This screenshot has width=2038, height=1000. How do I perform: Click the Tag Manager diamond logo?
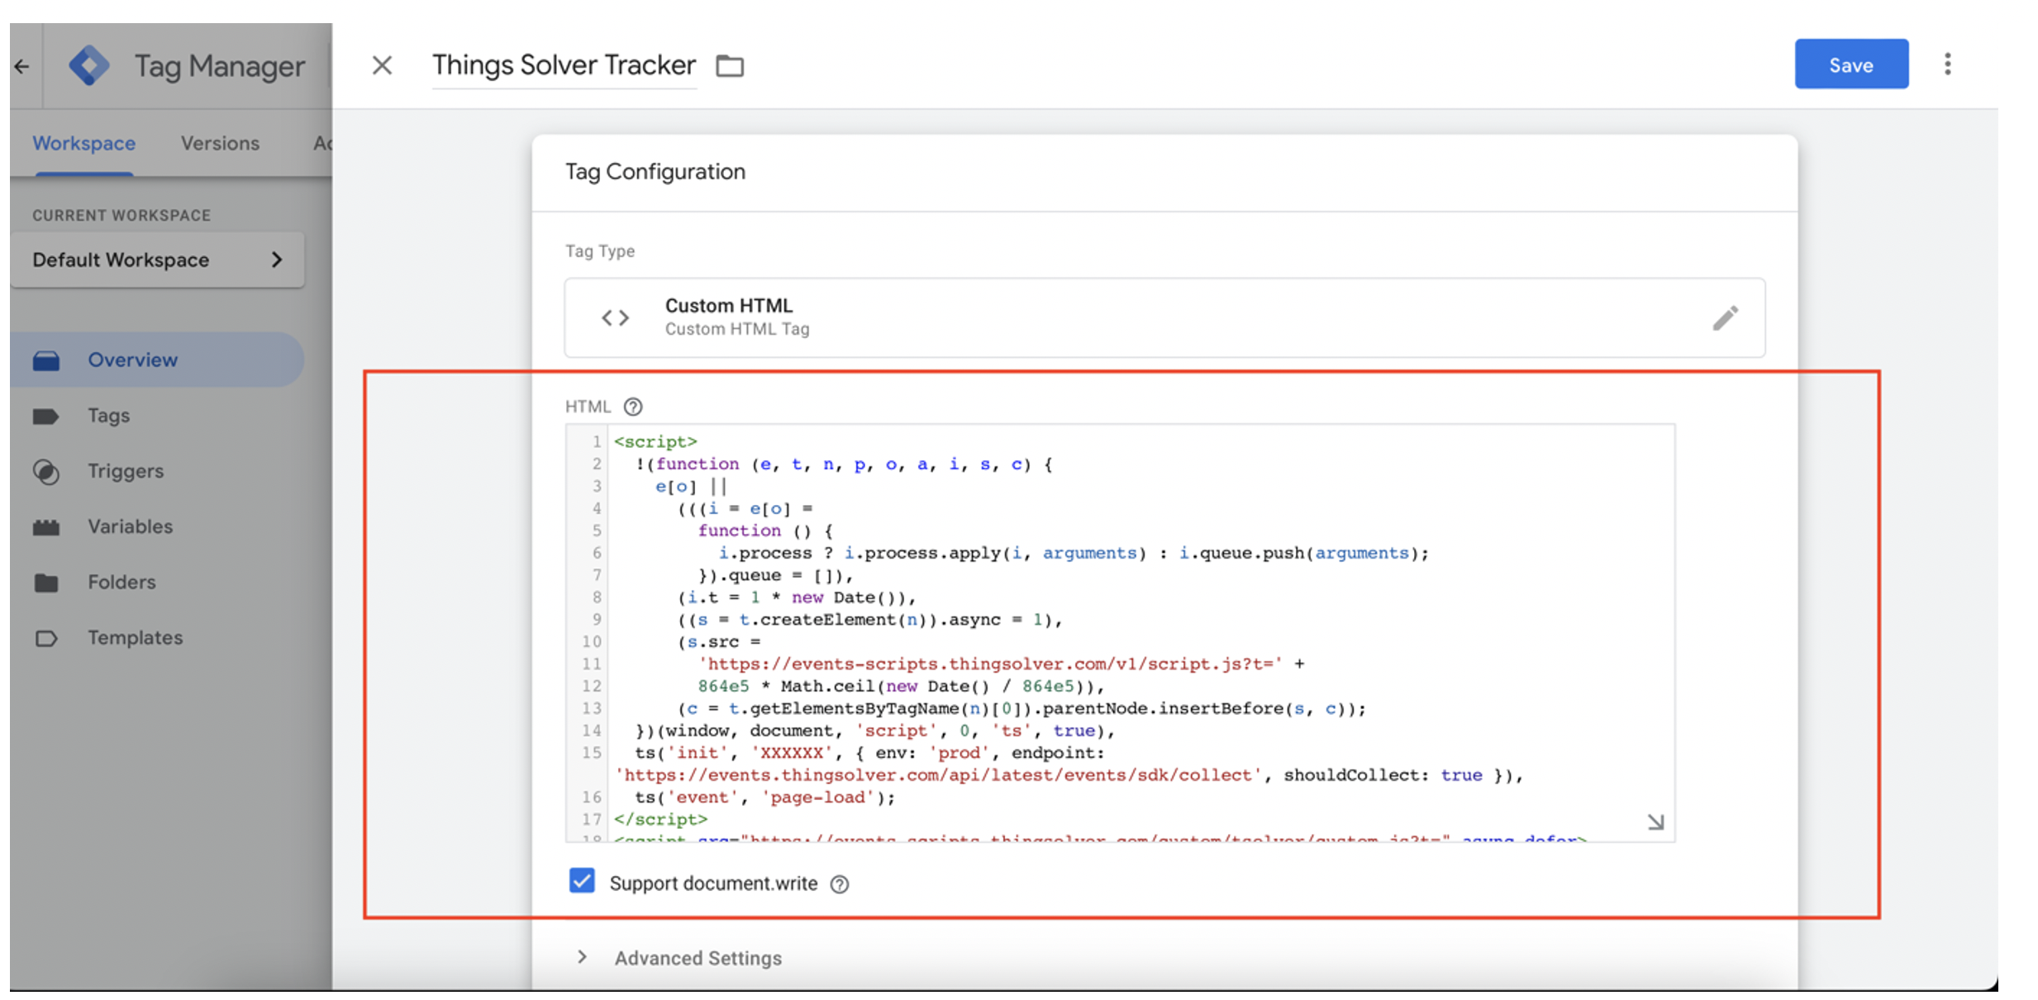tap(89, 65)
